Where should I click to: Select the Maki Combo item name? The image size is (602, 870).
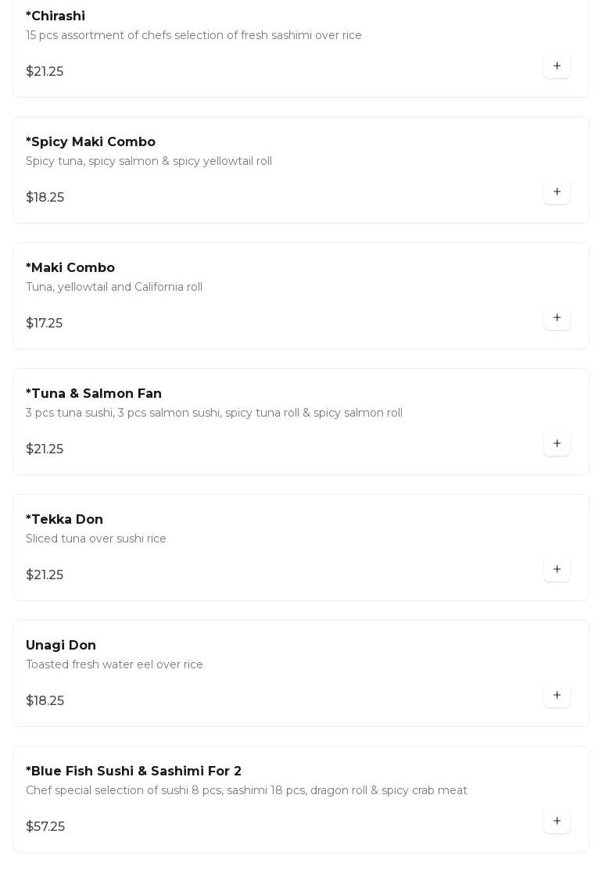pos(70,268)
